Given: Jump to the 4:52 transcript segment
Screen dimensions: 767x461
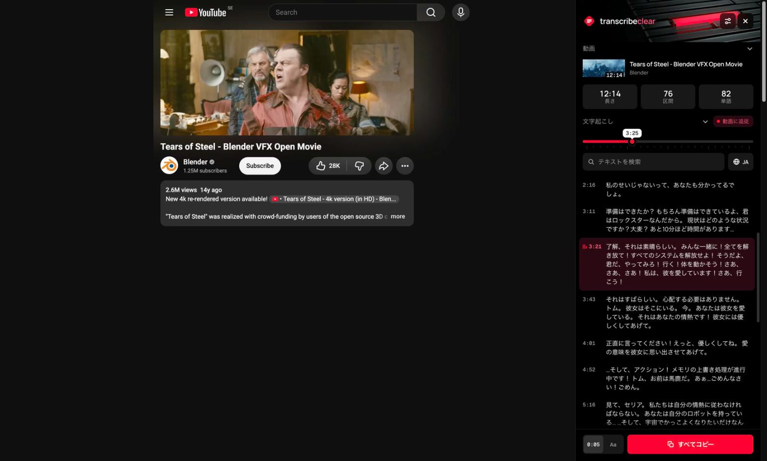Looking at the screenshot, I should (x=667, y=378).
